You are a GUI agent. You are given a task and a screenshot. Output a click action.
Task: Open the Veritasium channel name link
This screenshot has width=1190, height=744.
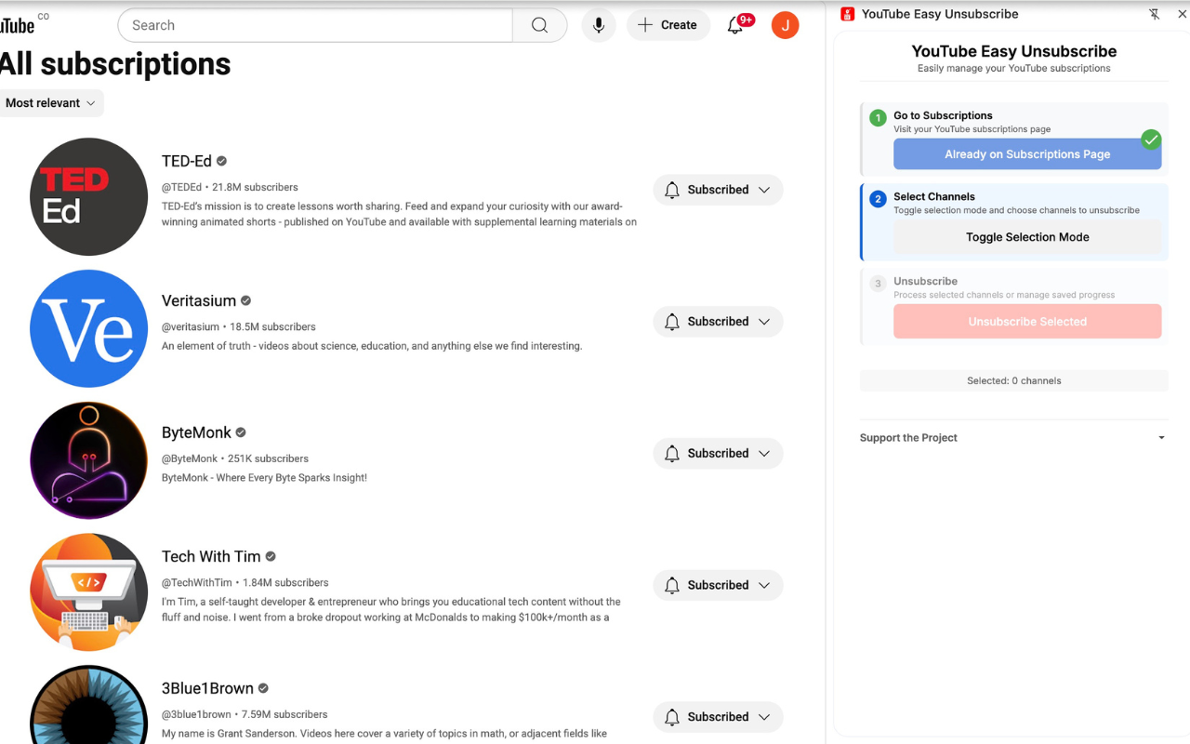(x=199, y=300)
